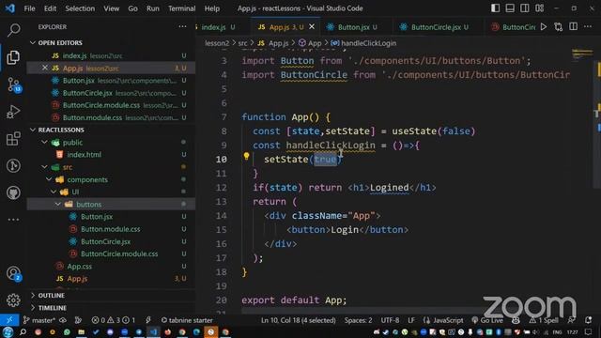Open notifications bell in status bar
601x338 pixels.
589,320
